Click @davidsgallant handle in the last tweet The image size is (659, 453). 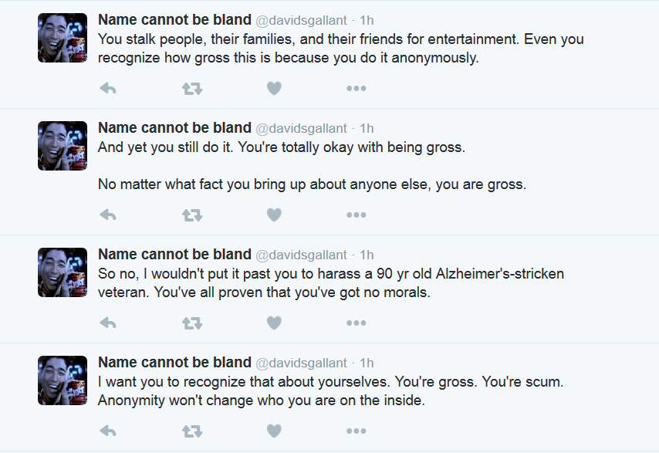tap(302, 363)
